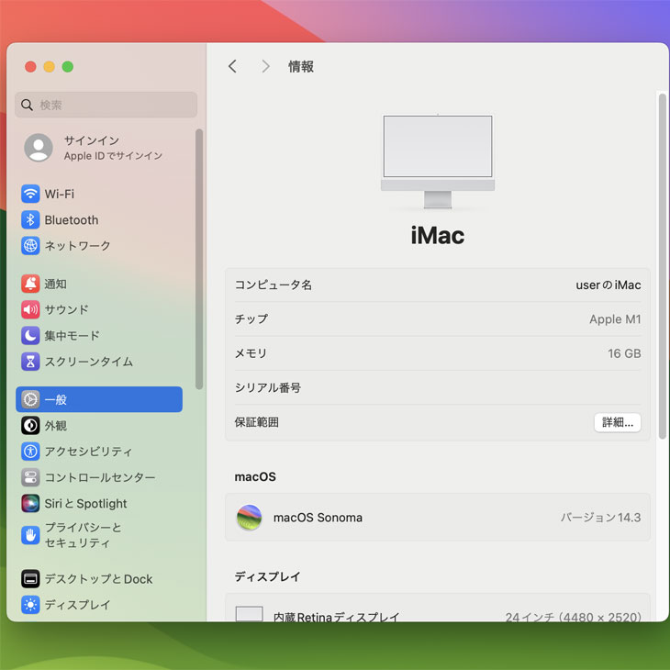
Task: Click the macOS section heading
Action: (x=255, y=477)
